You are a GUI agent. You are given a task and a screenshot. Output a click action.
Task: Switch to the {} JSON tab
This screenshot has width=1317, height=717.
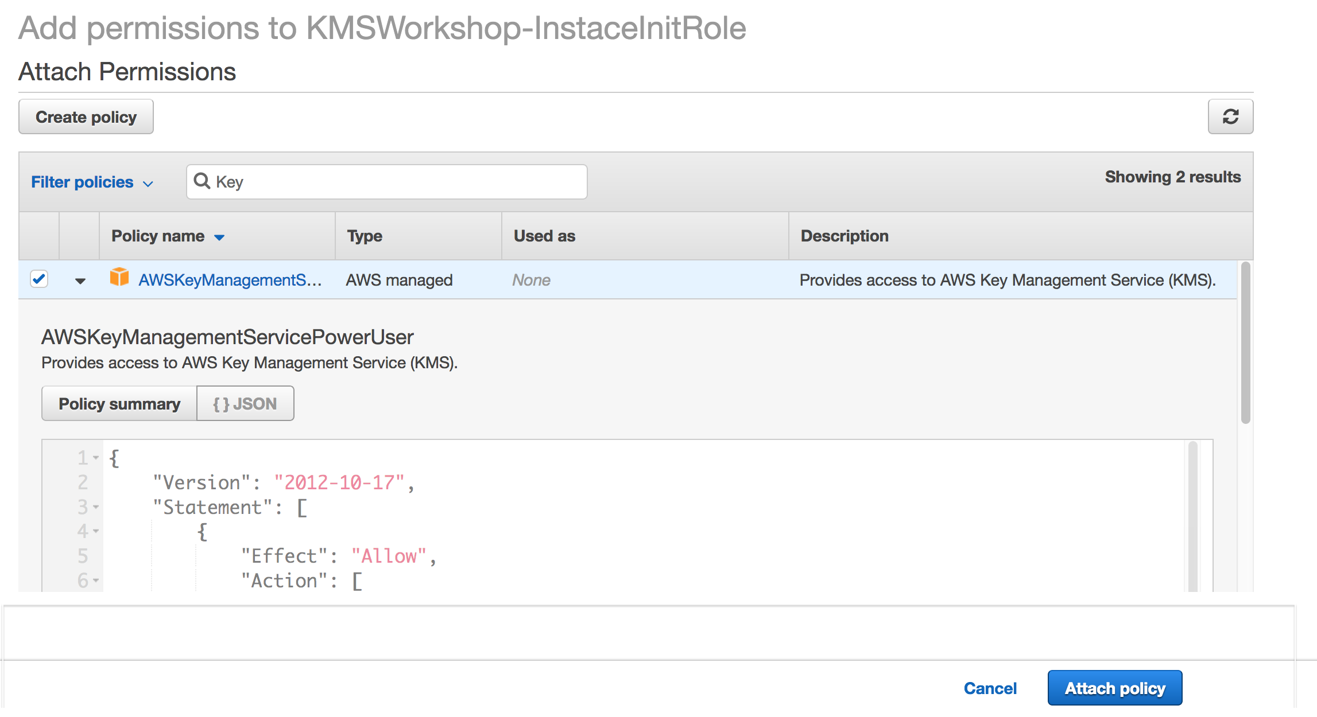tap(245, 403)
